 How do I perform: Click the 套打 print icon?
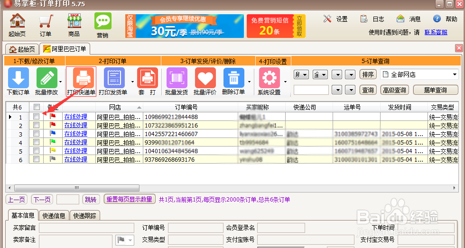[148, 78]
